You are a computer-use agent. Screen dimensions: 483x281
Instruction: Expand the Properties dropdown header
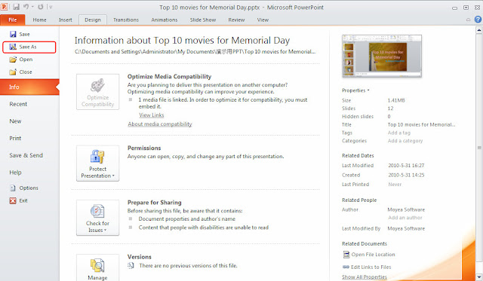(355, 90)
